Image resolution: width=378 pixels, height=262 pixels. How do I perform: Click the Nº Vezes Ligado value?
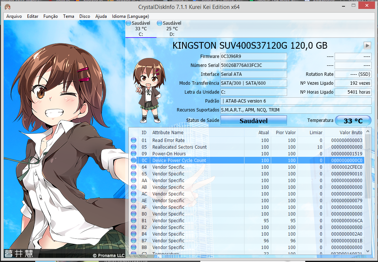coord(353,83)
